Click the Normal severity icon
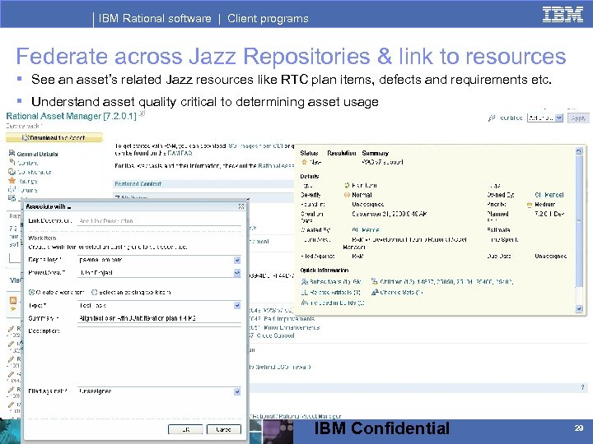Screen dimensions: 593x444 coord(348,195)
